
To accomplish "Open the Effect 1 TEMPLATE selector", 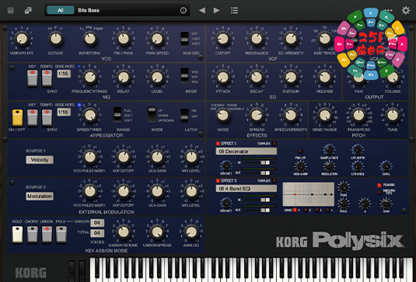I will 274,144.
